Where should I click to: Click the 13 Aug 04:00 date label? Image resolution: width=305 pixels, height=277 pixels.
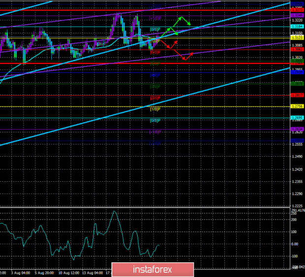tap(92, 273)
